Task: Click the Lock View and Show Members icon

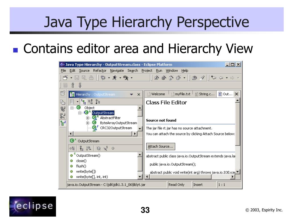Action: [x=72, y=148]
